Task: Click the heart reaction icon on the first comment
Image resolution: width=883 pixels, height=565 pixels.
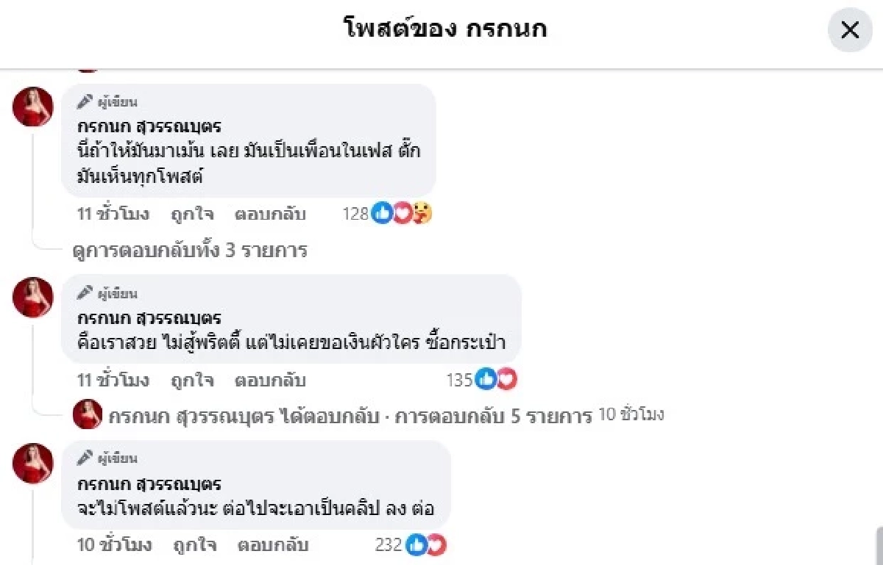Action: pyautogui.click(x=401, y=214)
